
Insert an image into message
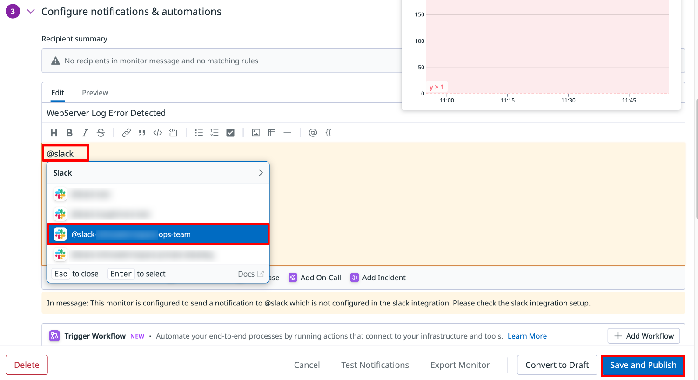click(x=256, y=133)
